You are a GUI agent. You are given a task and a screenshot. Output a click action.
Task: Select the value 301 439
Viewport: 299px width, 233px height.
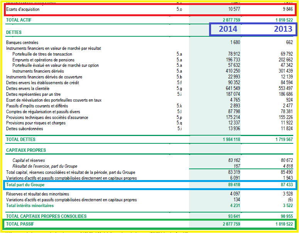point(285,71)
